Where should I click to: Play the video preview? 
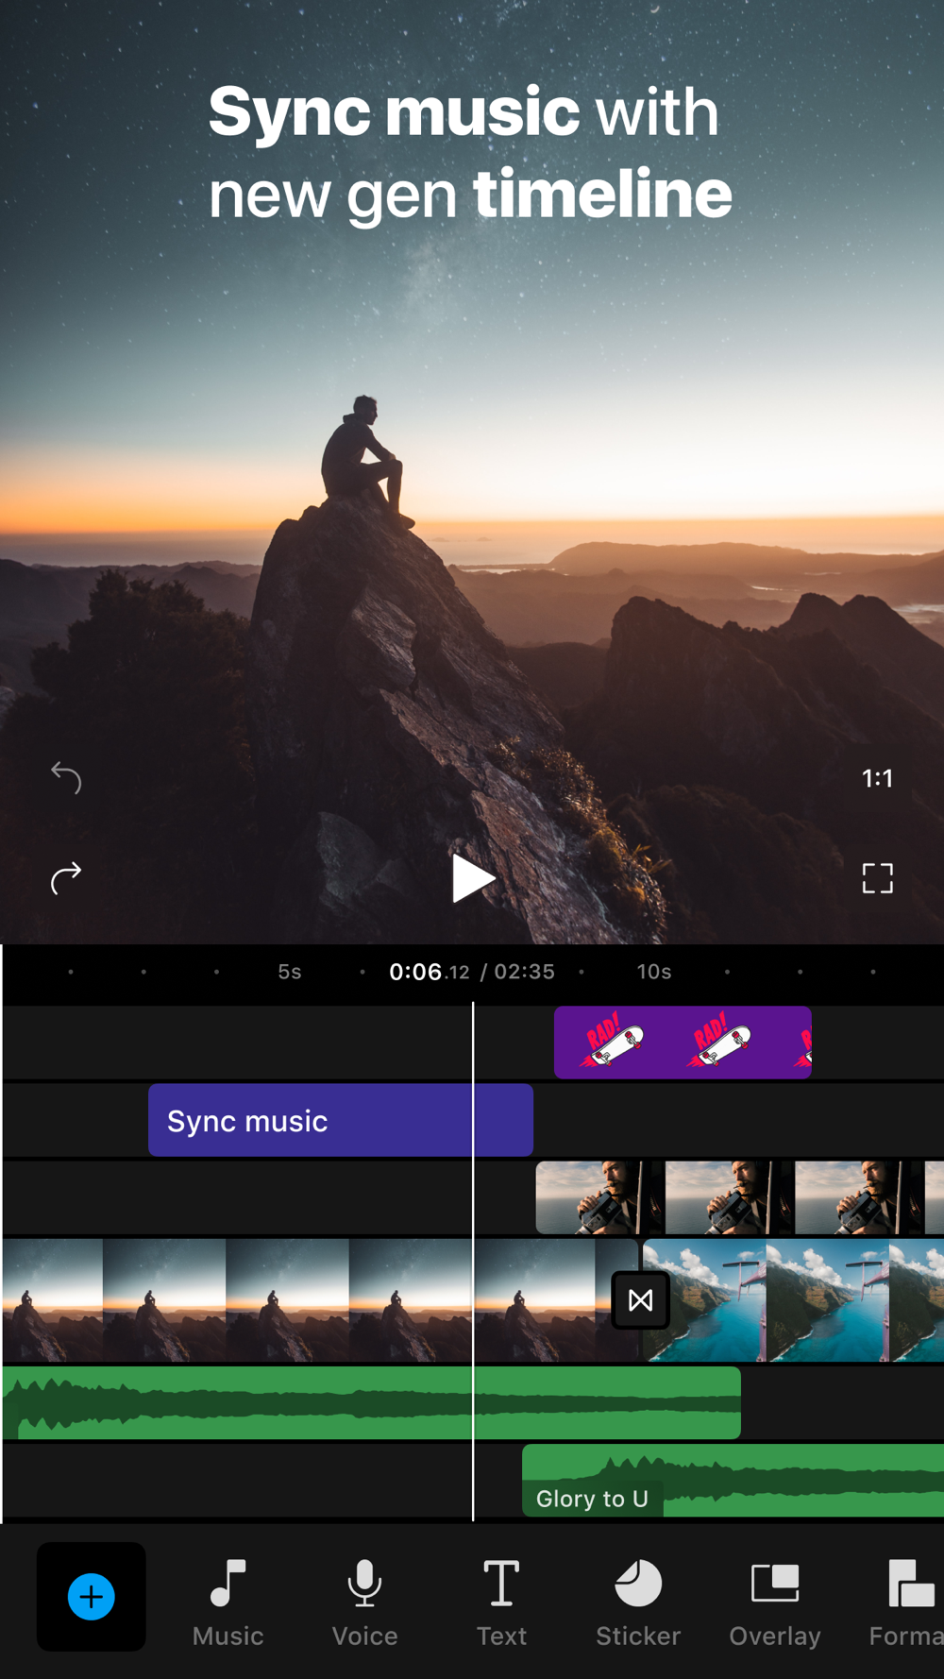point(473,878)
